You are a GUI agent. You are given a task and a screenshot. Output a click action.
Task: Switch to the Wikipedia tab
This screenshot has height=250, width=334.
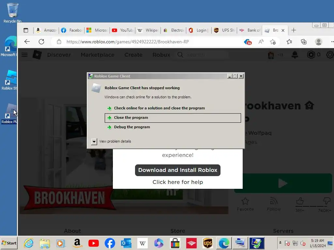(148, 30)
